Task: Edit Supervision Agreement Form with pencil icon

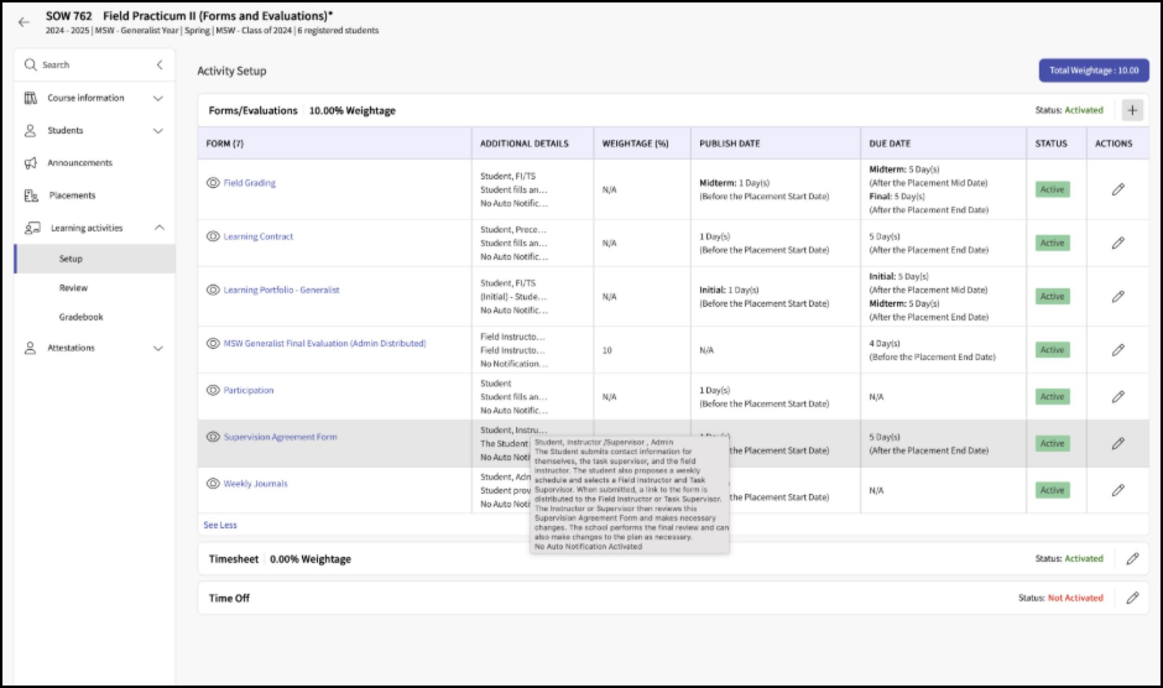Action: click(x=1118, y=444)
